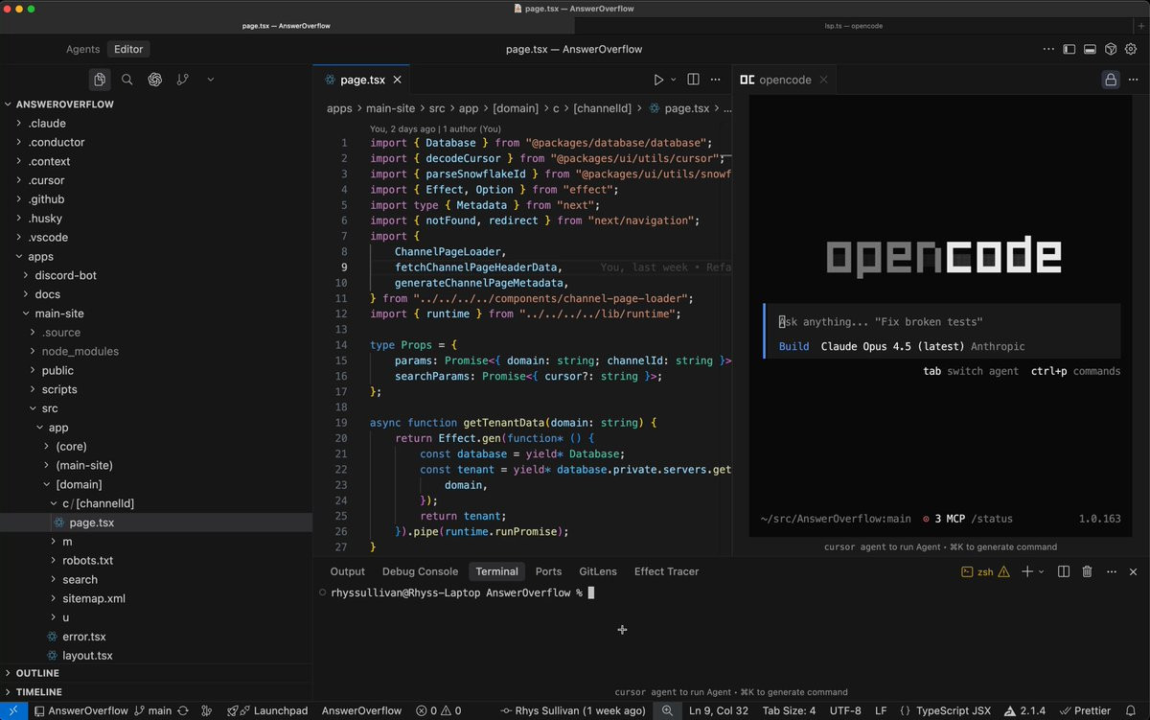The image size is (1150, 720).
Task: Open the dropdown next to the run button
Action: pyautogui.click(x=673, y=80)
